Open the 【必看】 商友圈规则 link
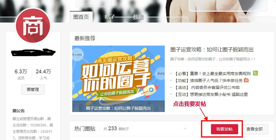Screen dimensions: 276x140 point(212,74)
